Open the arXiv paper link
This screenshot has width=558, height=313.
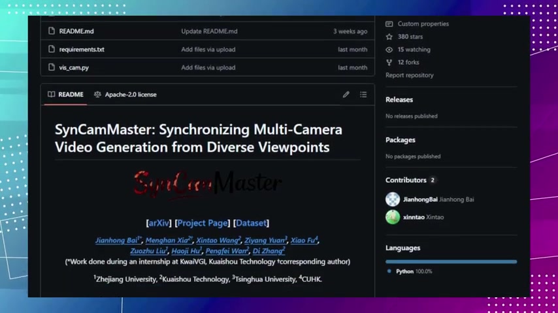click(159, 223)
